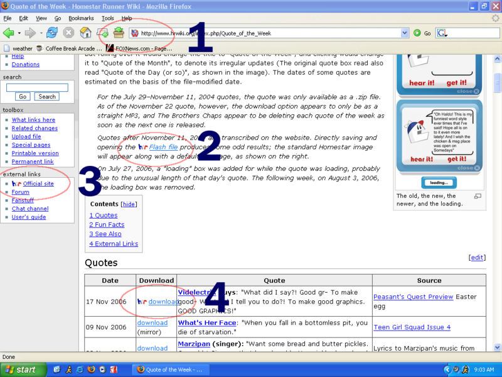This screenshot has width=502, height=377.
Task: Click the page scrollbar down arrow
Action: click(497, 347)
